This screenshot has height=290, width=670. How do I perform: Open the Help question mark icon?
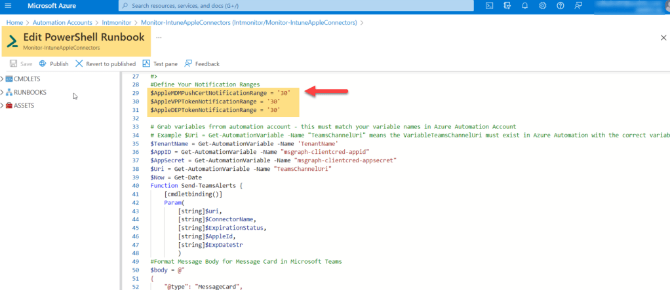click(x=560, y=6)
